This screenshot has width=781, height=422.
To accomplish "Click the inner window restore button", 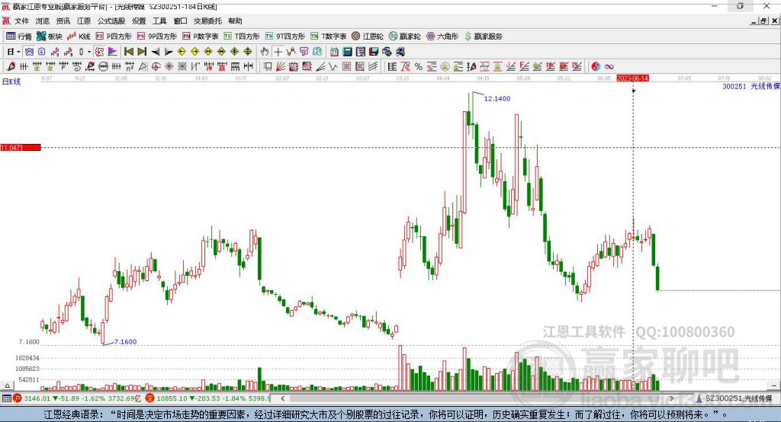I will click(x=763, y=21).
